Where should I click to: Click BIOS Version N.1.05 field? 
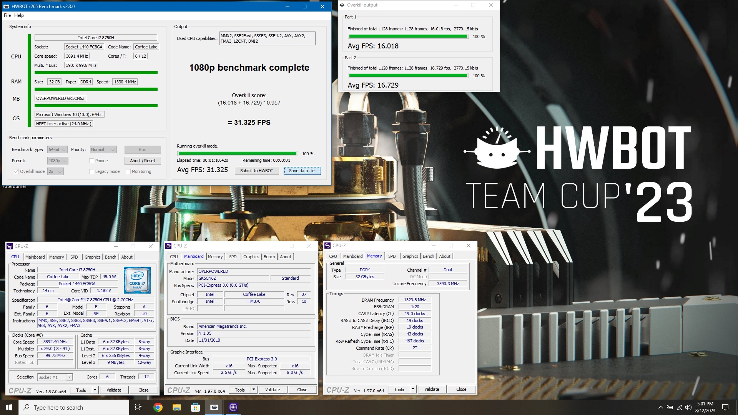(x=254, y=334)
